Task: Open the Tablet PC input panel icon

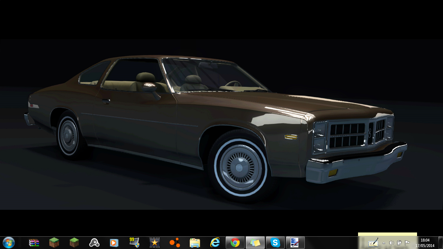Action: [373, 243]
